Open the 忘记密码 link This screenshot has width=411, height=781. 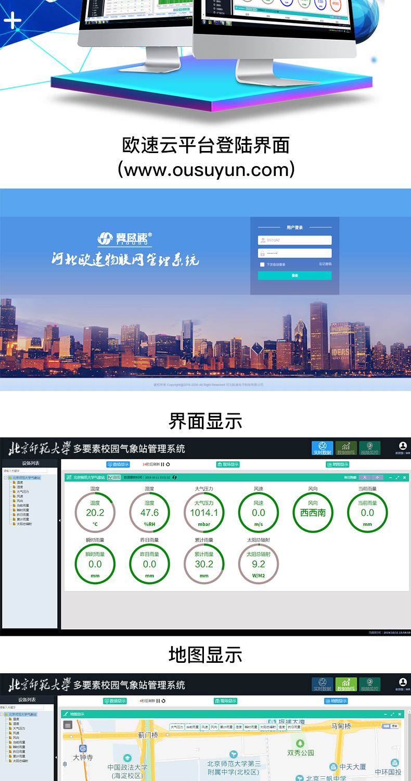point(325,264)
